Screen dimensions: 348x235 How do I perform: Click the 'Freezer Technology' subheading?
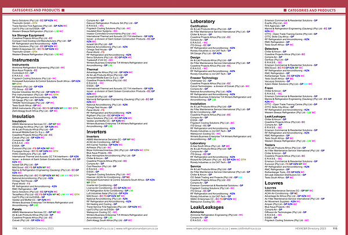(204, 78)
